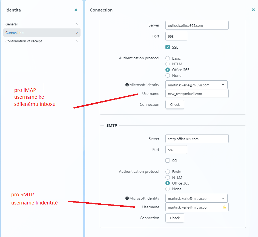This screenshot has width=258, height=237.
Task: Click info icon beside IMAP Microsoft identity
Action: pos(127,85)
